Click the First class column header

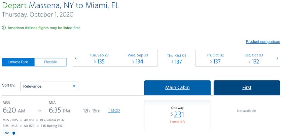247,88
